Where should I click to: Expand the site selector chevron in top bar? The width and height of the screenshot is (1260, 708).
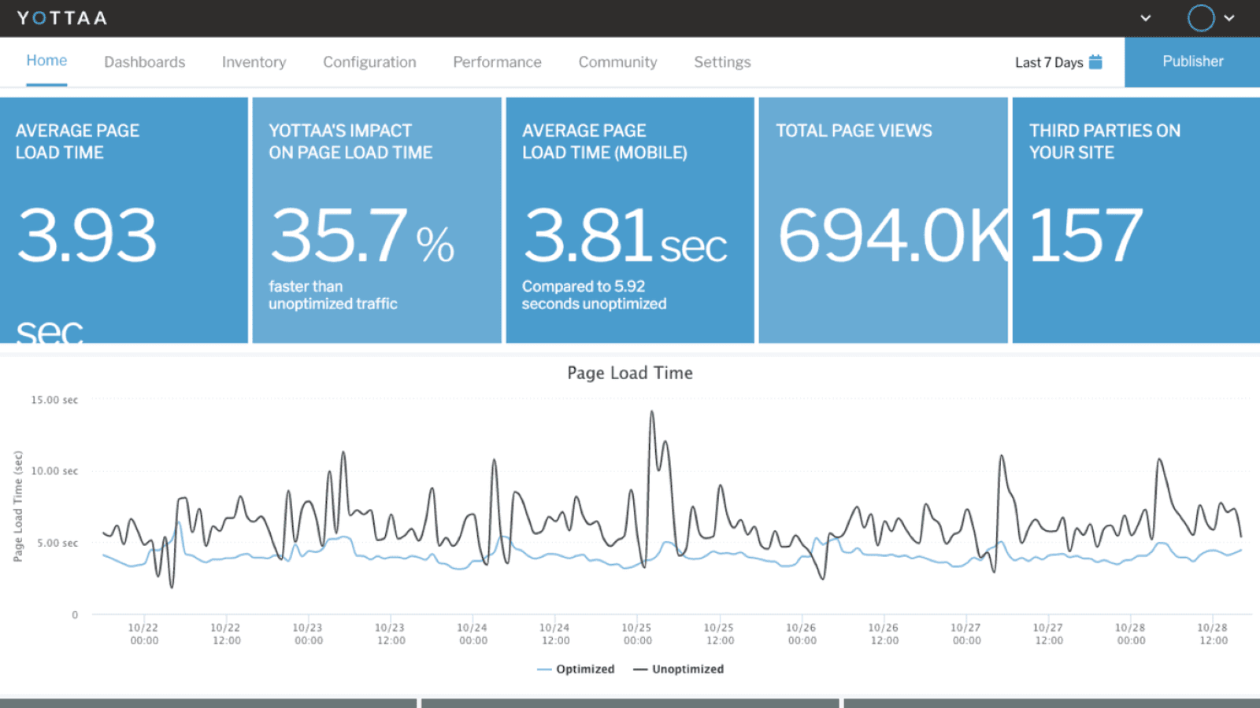1144,17
